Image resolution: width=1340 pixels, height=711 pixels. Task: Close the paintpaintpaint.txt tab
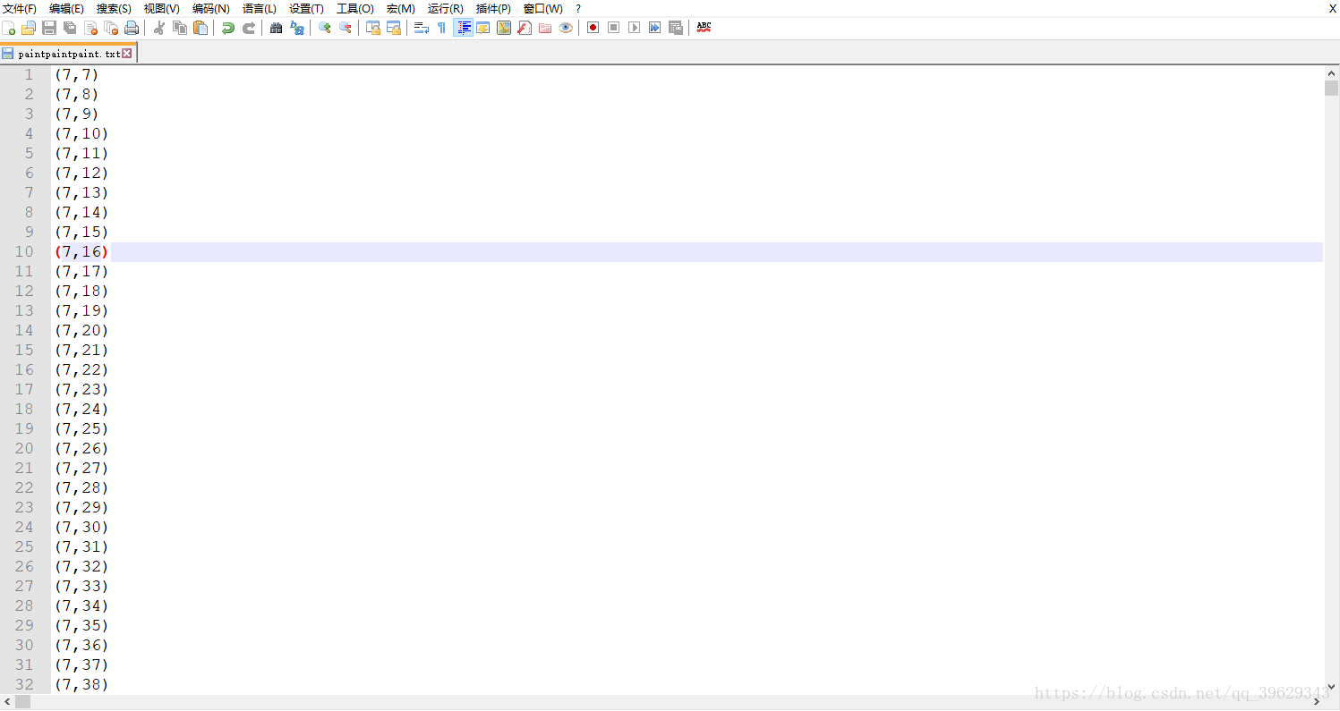[127, 54]
